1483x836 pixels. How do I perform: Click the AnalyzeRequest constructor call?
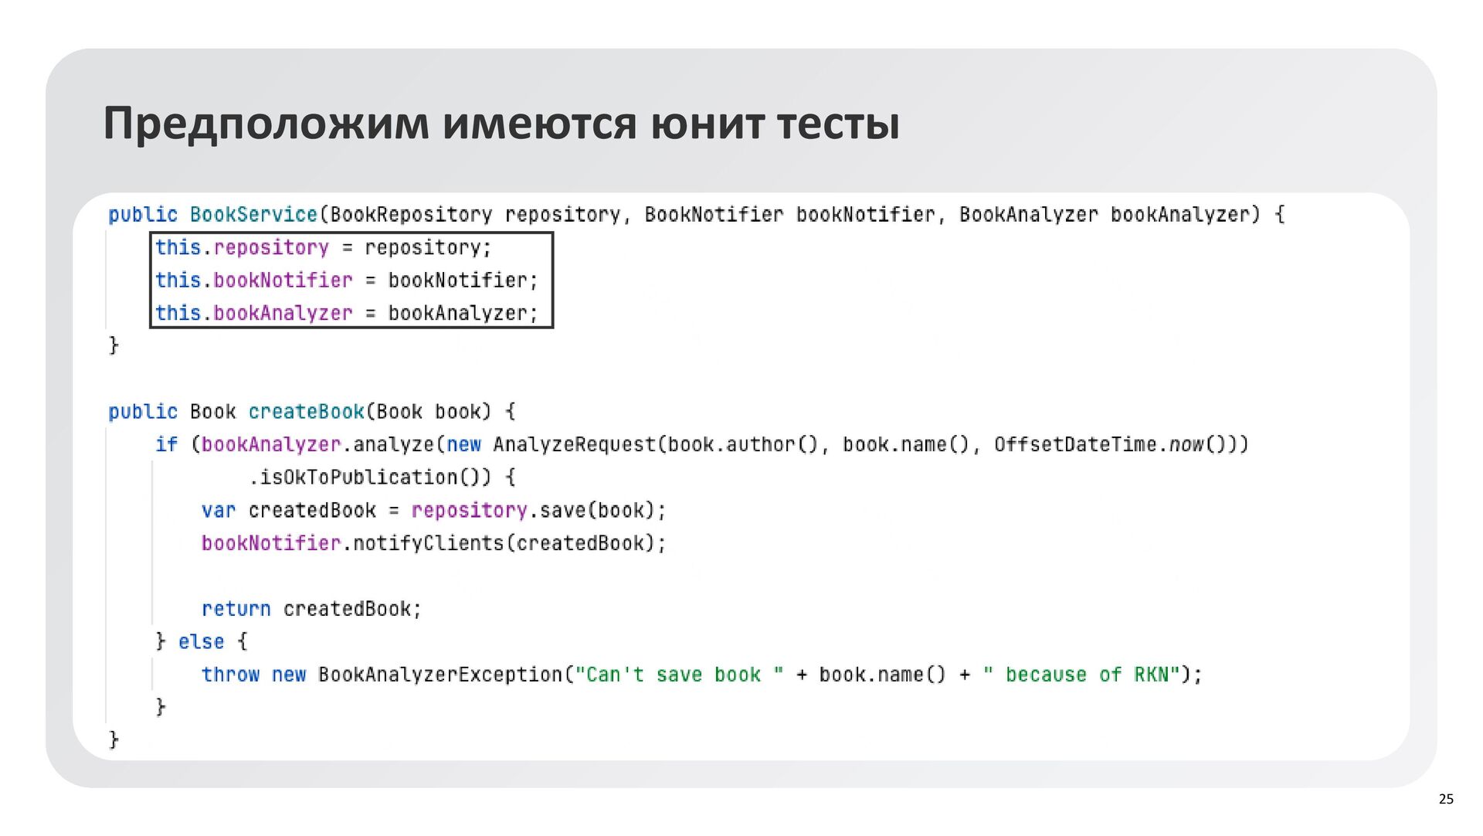point(573,444)
